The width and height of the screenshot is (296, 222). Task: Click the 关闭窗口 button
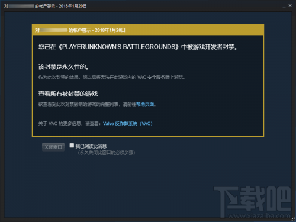pos(53,147)
